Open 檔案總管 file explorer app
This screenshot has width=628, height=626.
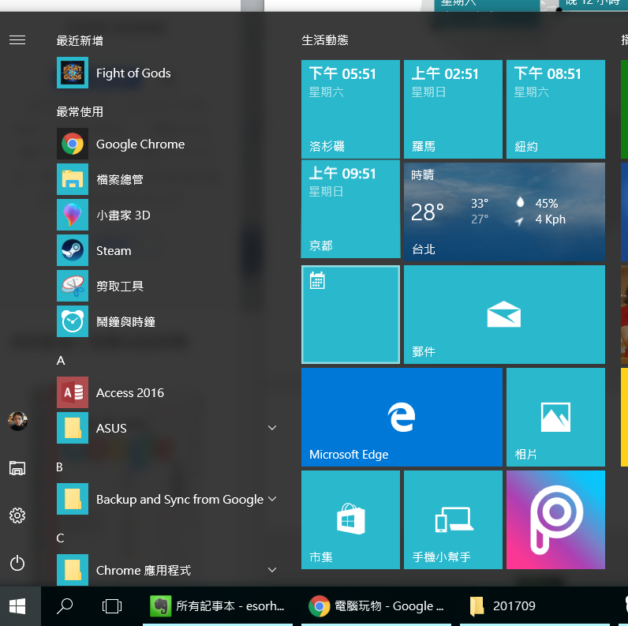click(167, 179)
